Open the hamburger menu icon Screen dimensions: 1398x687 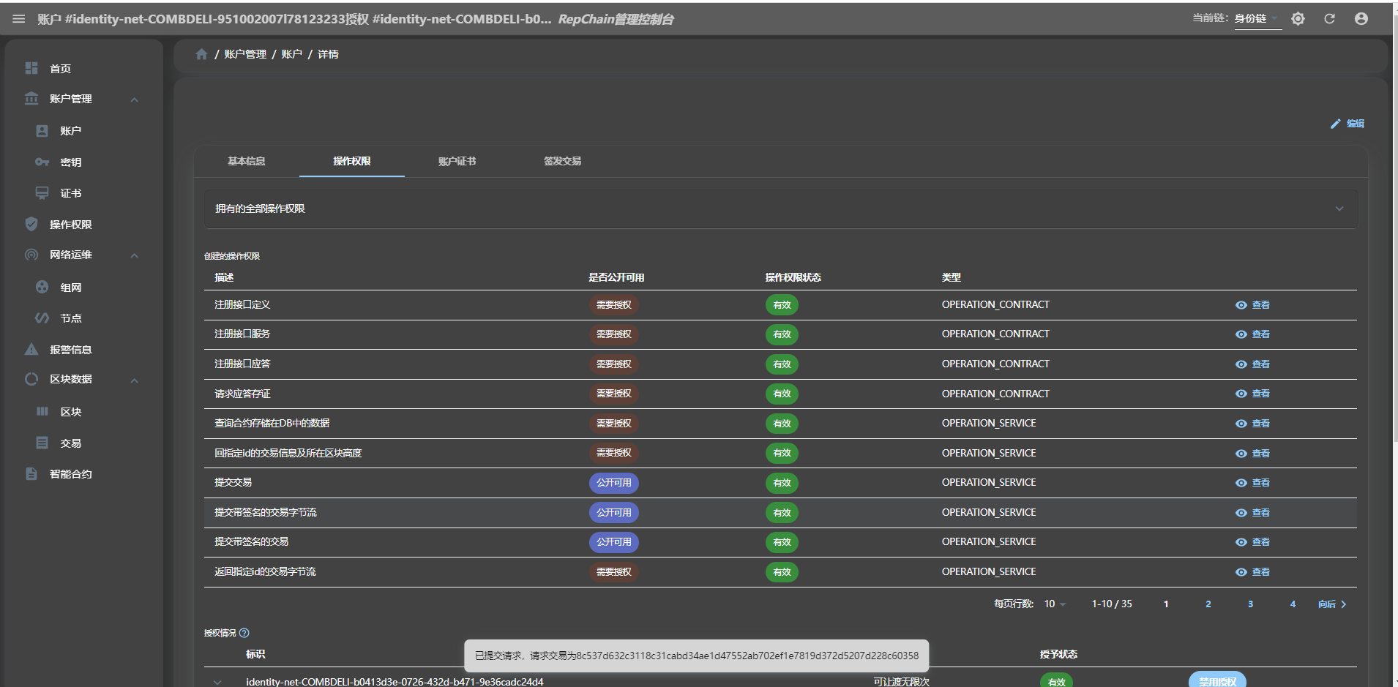point(18,19)
